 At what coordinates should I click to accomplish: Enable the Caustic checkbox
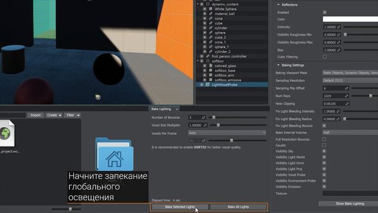click(x=324, y=146)
